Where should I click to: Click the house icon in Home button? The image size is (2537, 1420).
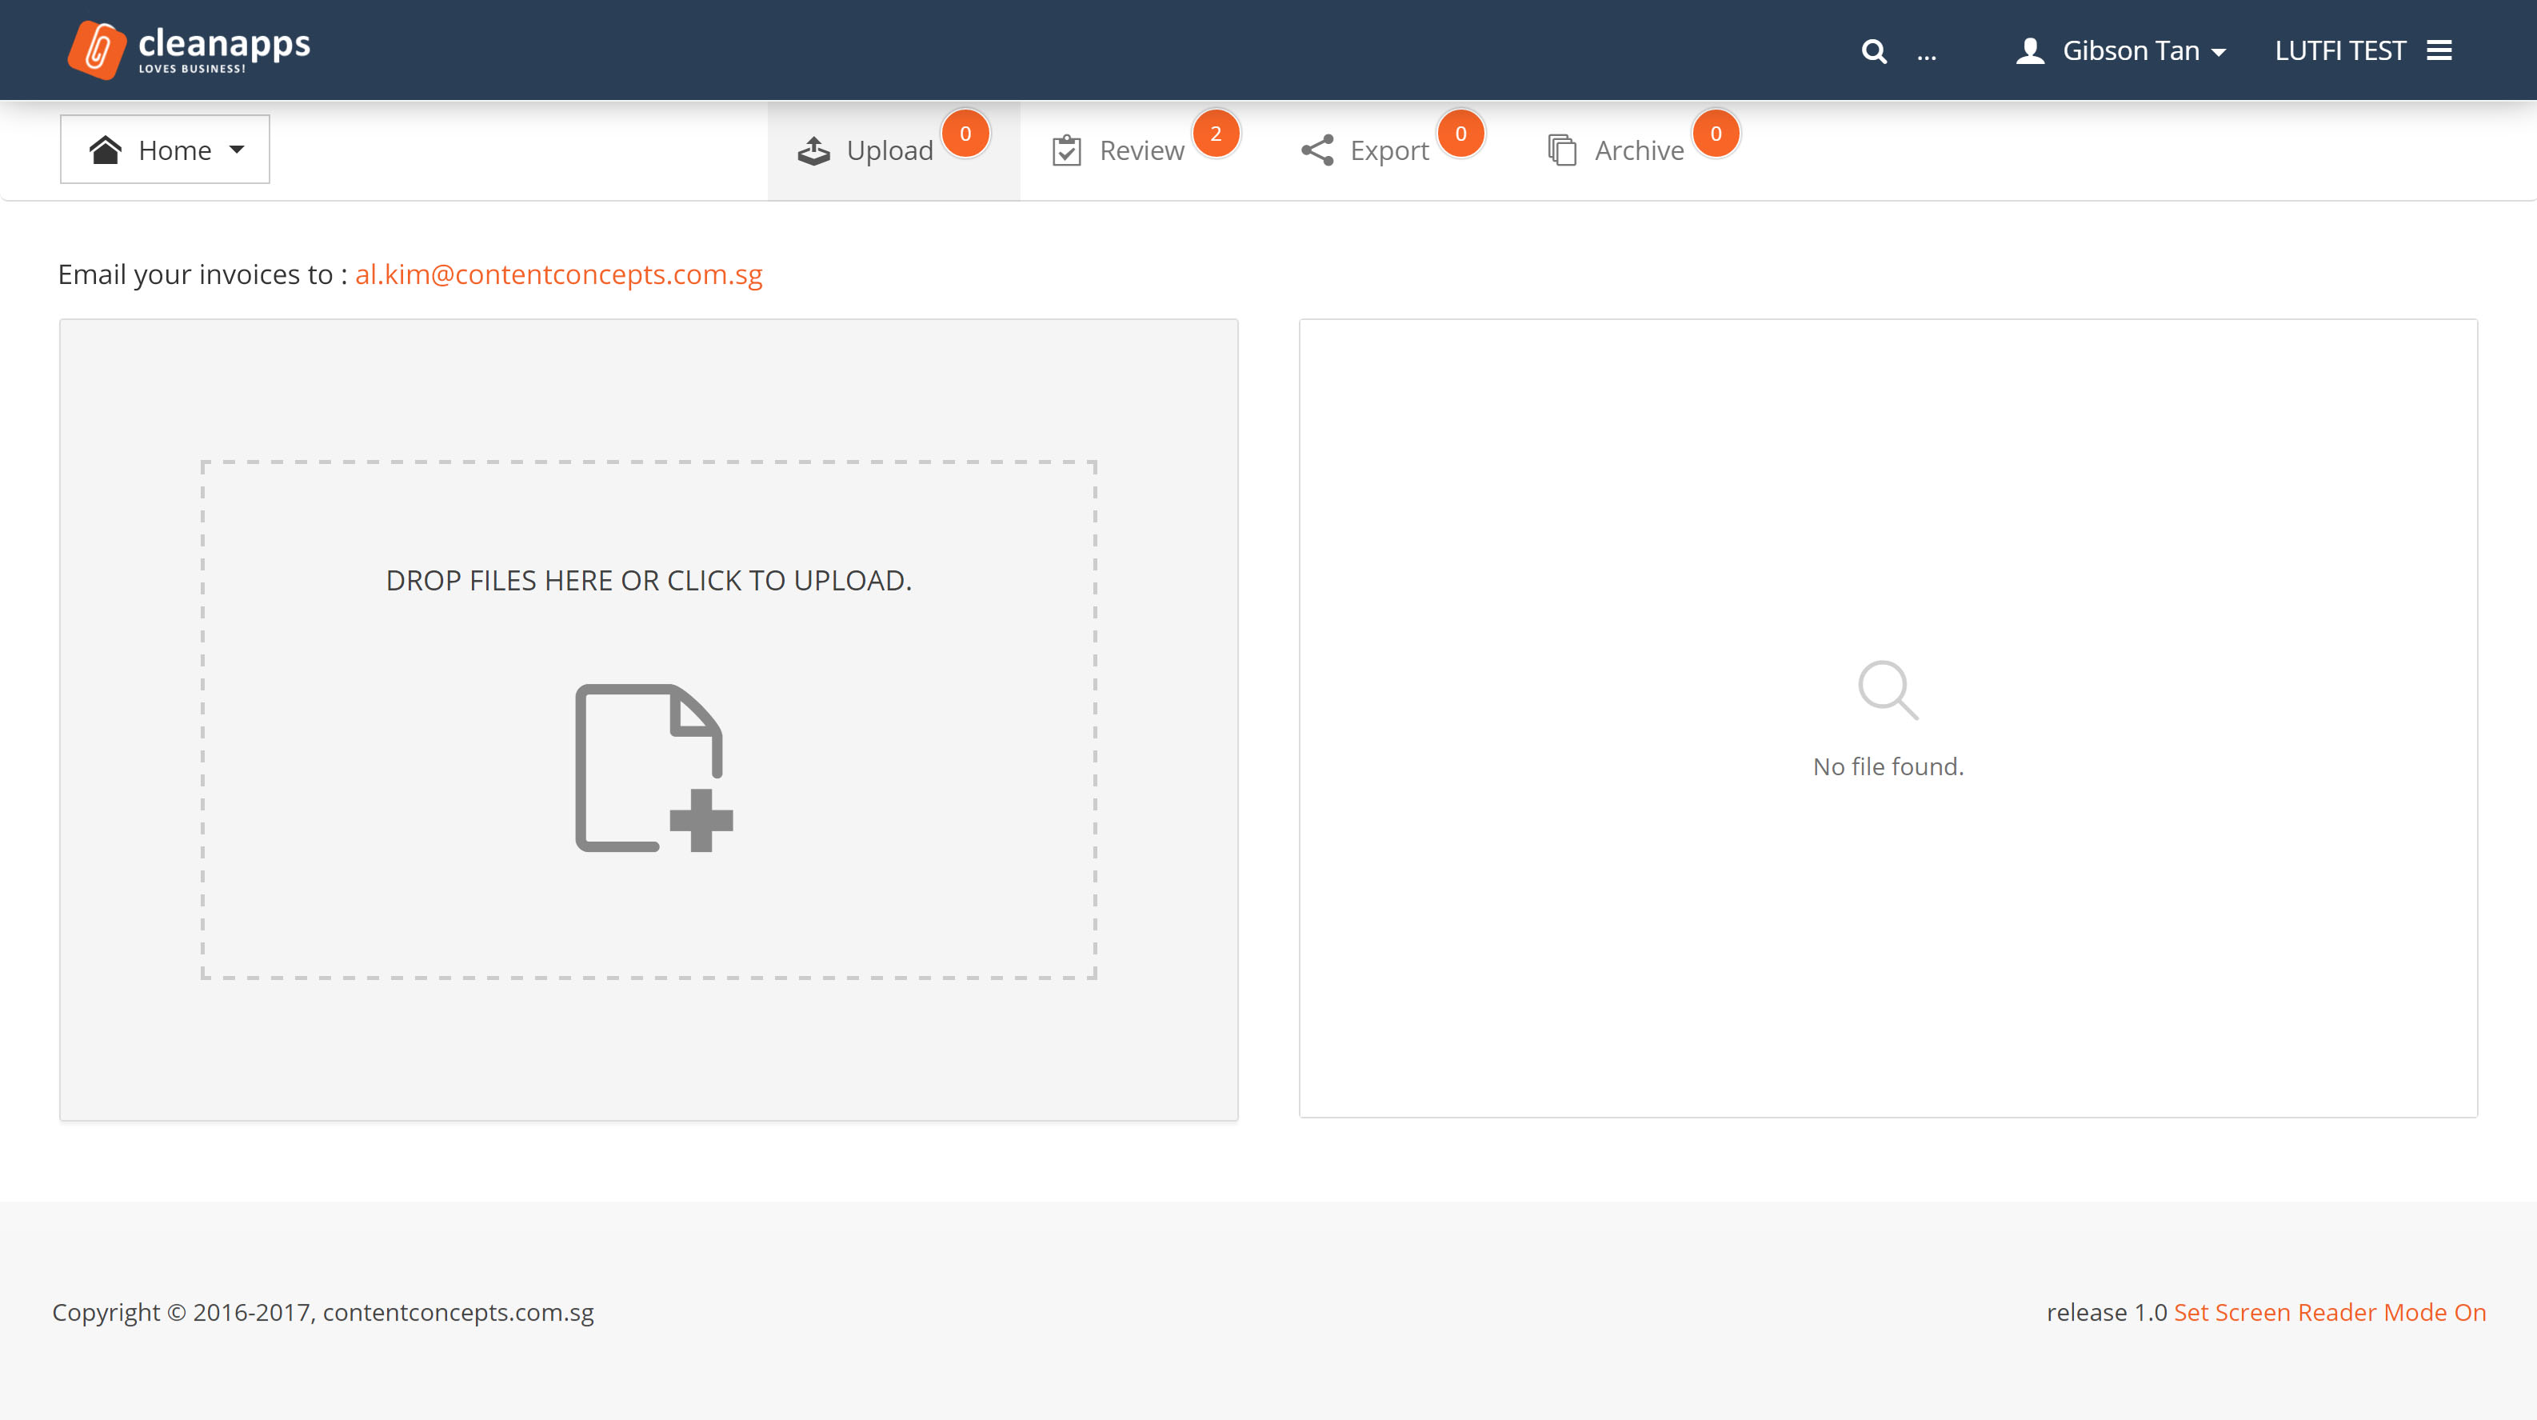pos(106,150)
